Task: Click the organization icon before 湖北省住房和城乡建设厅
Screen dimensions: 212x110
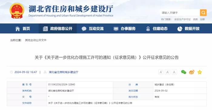Action: point(45,72)
